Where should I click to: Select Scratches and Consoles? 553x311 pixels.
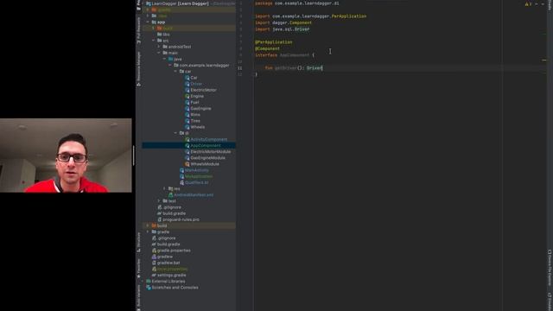[x=172, y=288]
